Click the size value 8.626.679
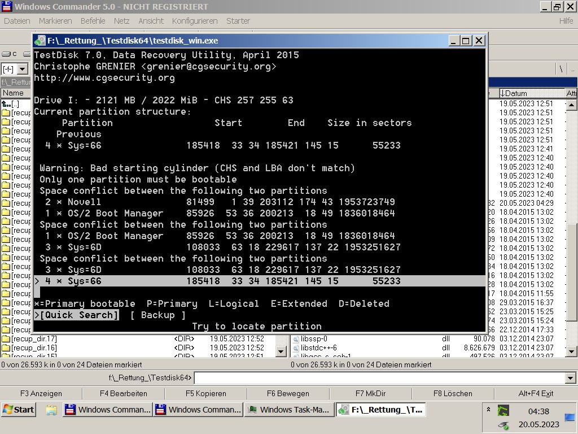The height and width of the screenshot is (434, 578). [x=479, y=348]
